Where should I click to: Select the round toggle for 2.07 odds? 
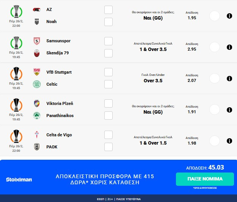pyautogui.click(x=215, y=79)
